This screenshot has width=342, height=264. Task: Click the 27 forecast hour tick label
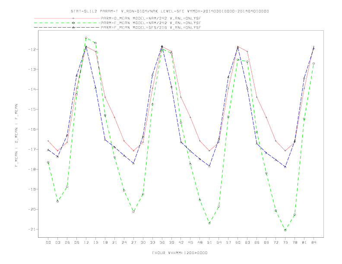133,242
